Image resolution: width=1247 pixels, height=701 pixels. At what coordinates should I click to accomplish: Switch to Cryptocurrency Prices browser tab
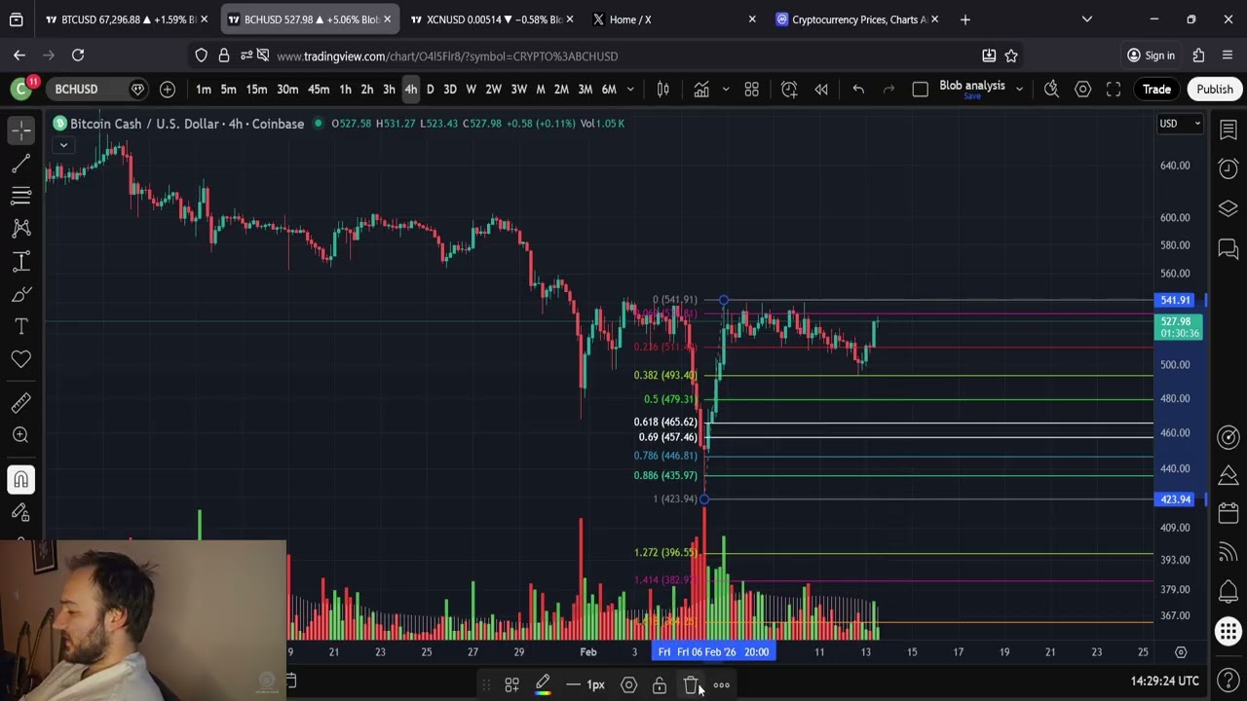[x=855, y=19]
